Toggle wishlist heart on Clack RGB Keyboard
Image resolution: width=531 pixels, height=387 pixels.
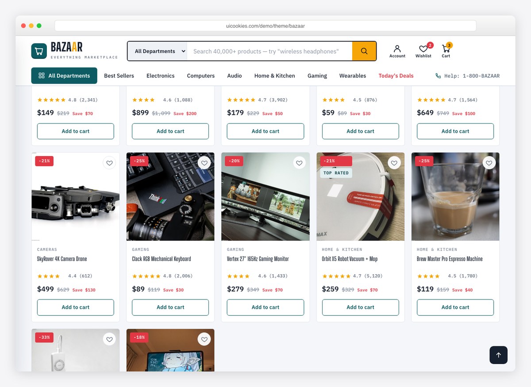click(x=204, y=163)
